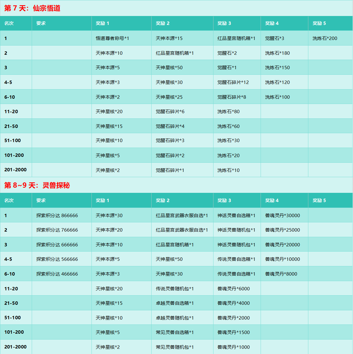Click the heading 第 8~9 天: 灵兽探秘
This screenshot has height=354, width=353.
point(37,185)
